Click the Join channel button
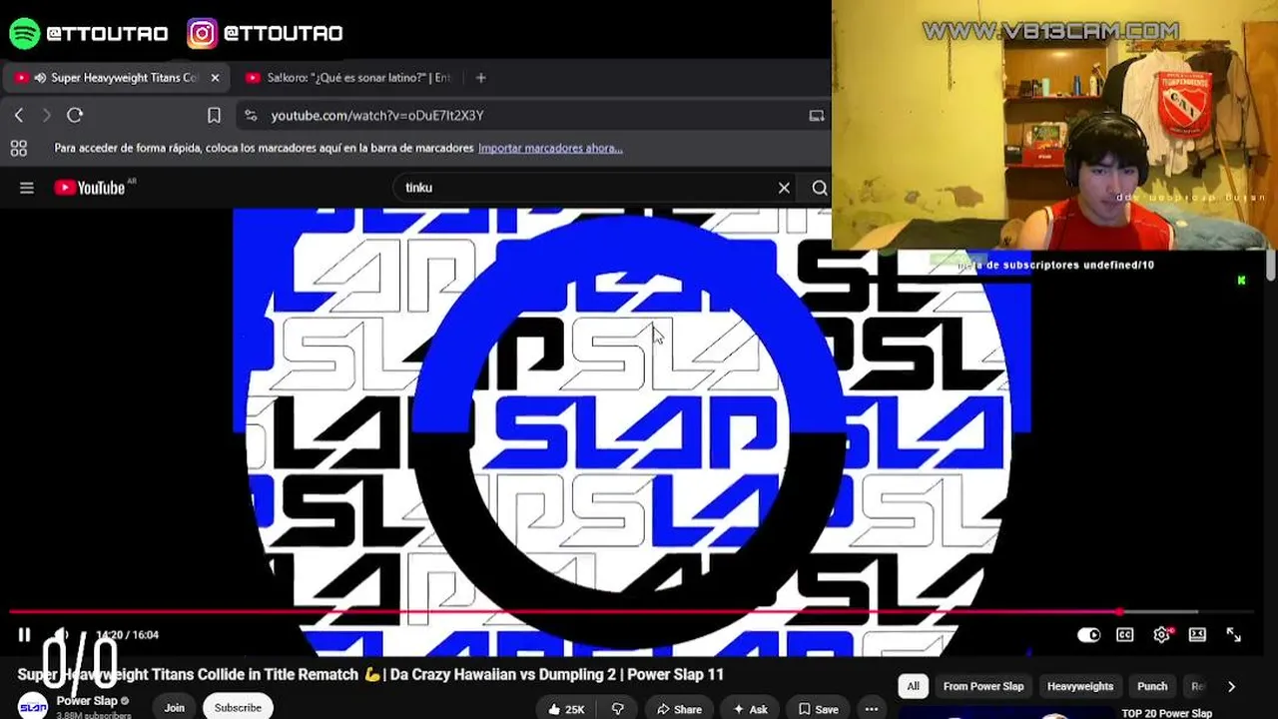 coord(174,707)
